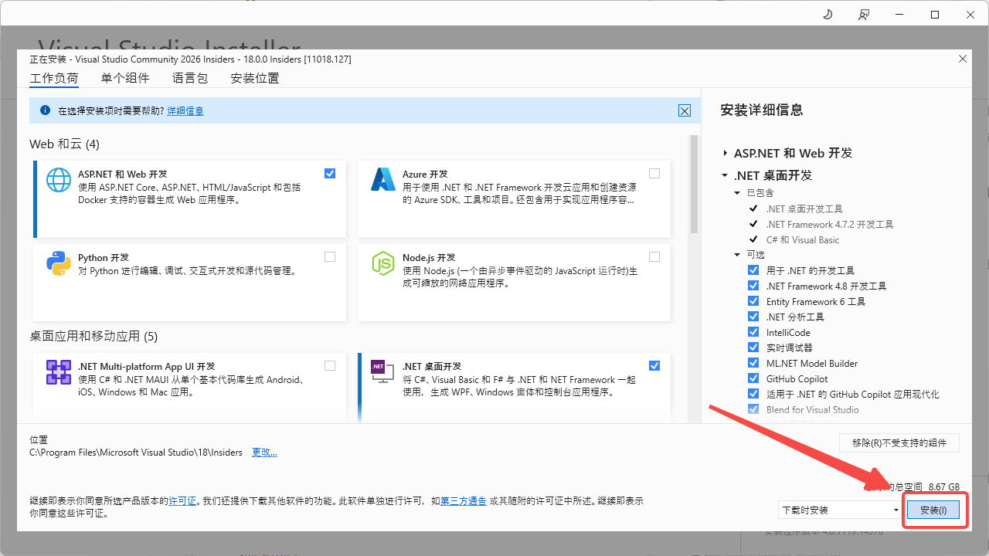Dismiss the blue help info banner

tap(685, 110)
